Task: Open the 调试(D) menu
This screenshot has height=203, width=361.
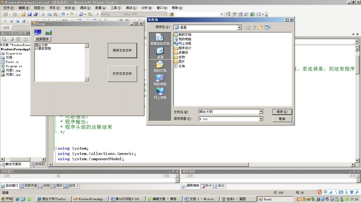Action: 85,8
